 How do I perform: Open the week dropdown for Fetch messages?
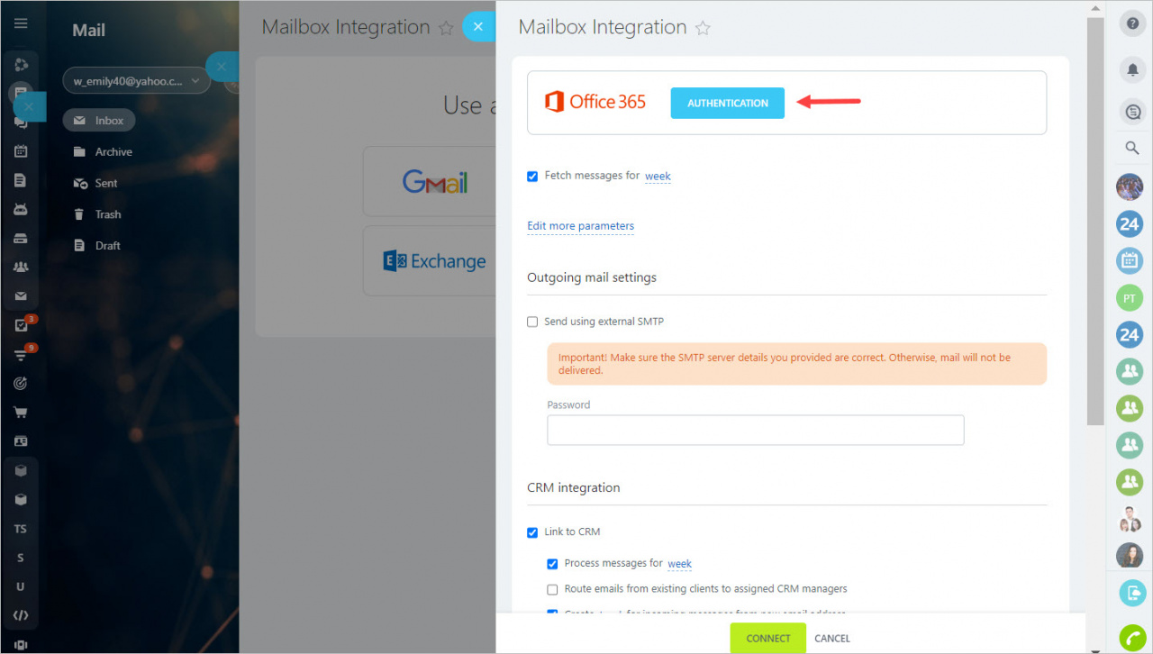point(658,177)
